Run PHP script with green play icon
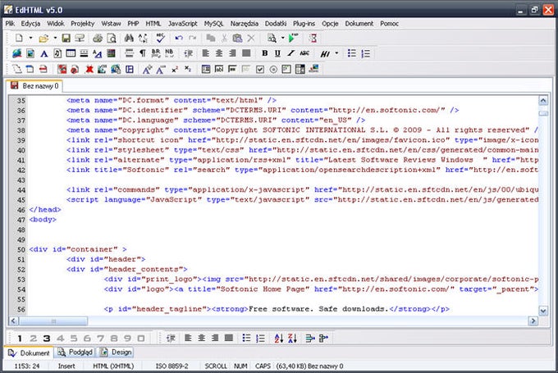Screen dimensions: 558x373 [293, 38]
